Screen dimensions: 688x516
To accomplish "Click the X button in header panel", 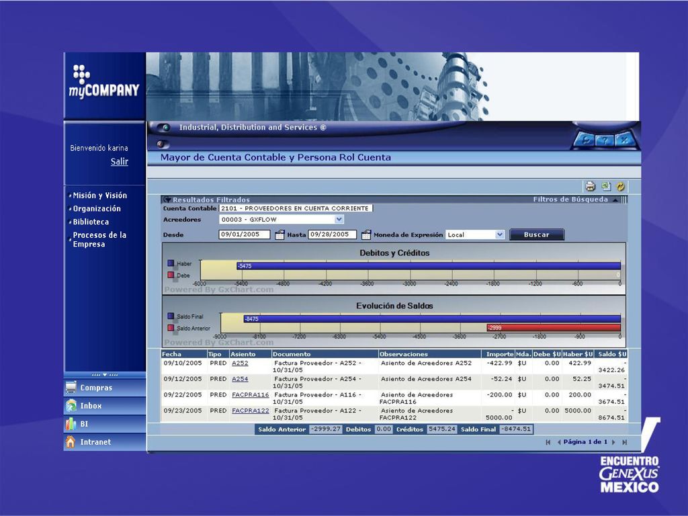I will [x=623, y=140].
